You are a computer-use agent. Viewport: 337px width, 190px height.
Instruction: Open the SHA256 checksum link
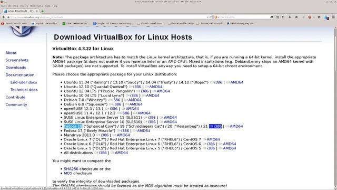pos(71,169)
